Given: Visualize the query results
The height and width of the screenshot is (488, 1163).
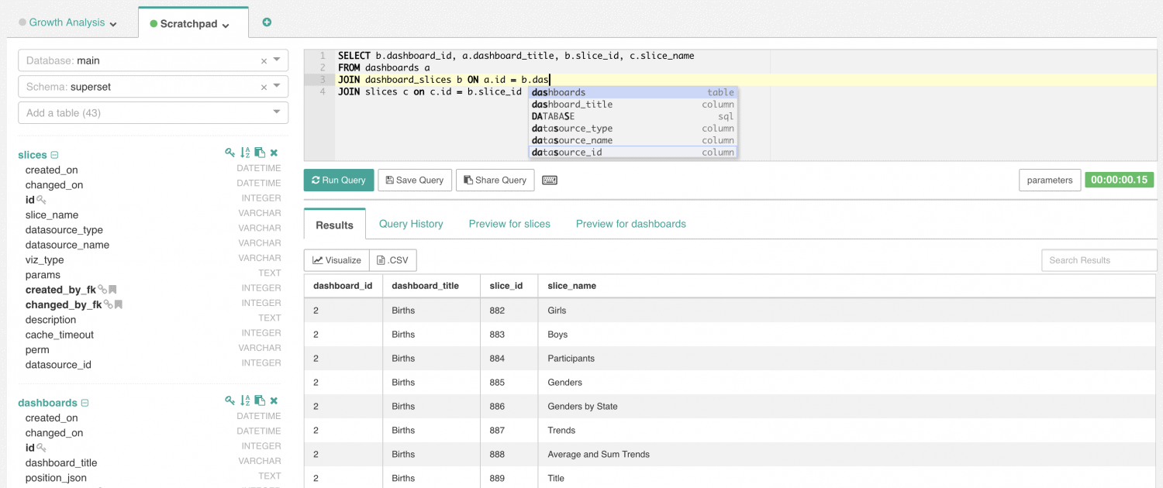Looking at the screenshot, I should (x=336, y=260).
